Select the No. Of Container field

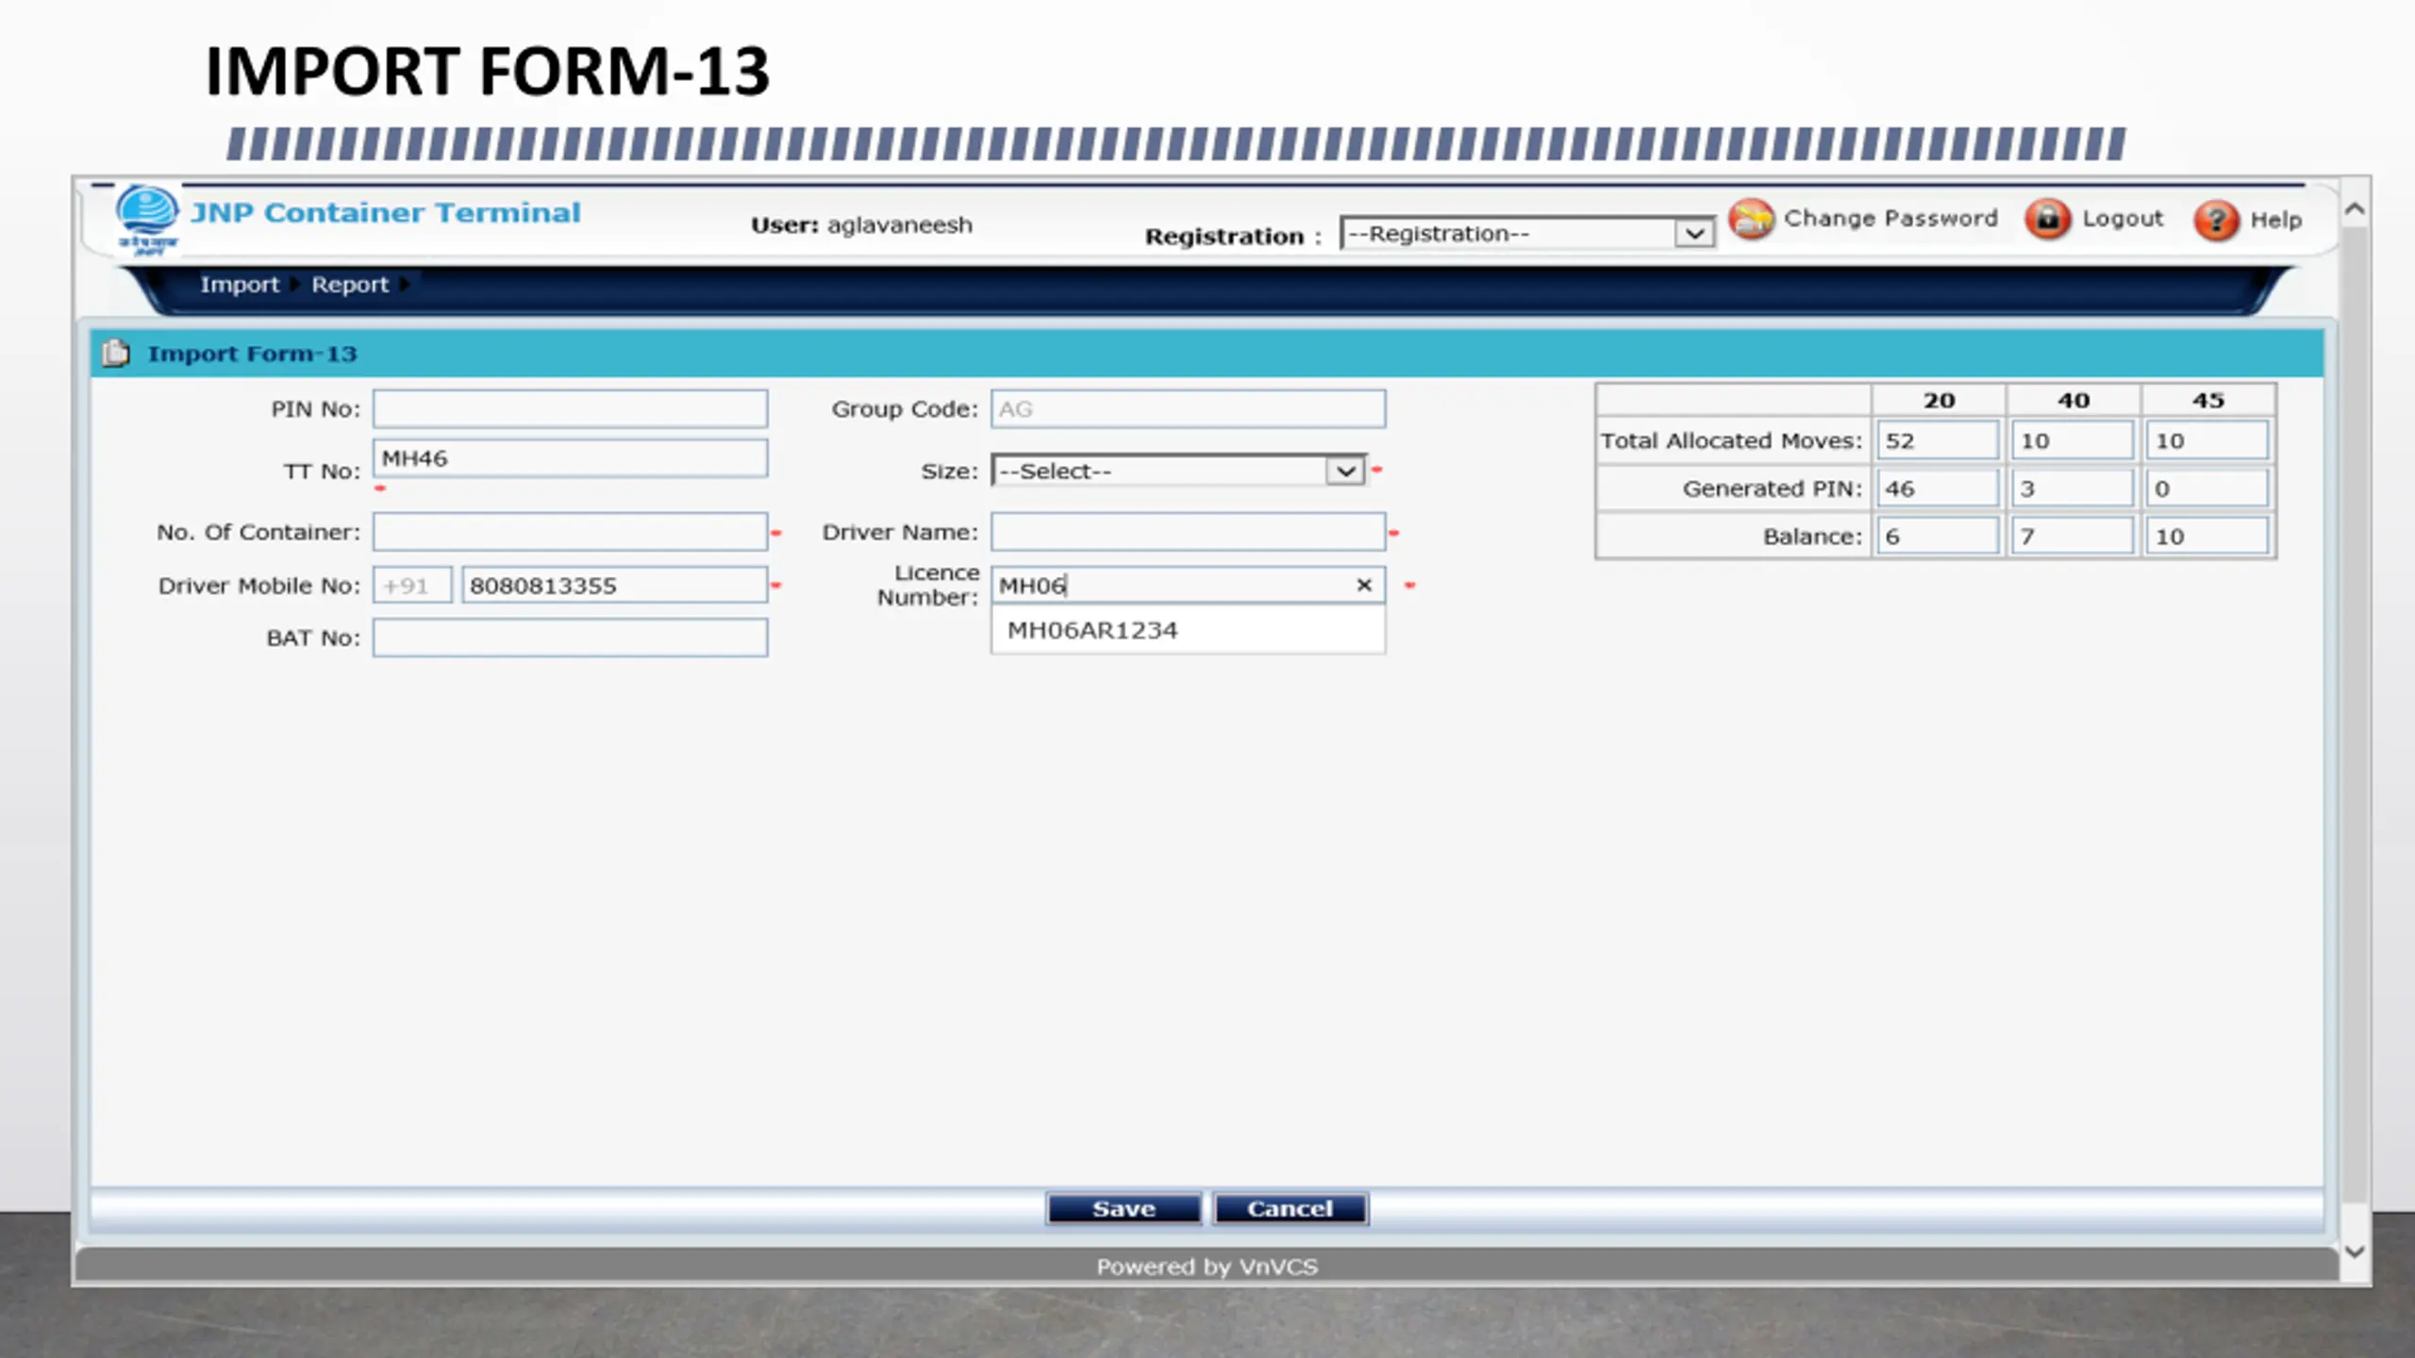click(570, 532)
